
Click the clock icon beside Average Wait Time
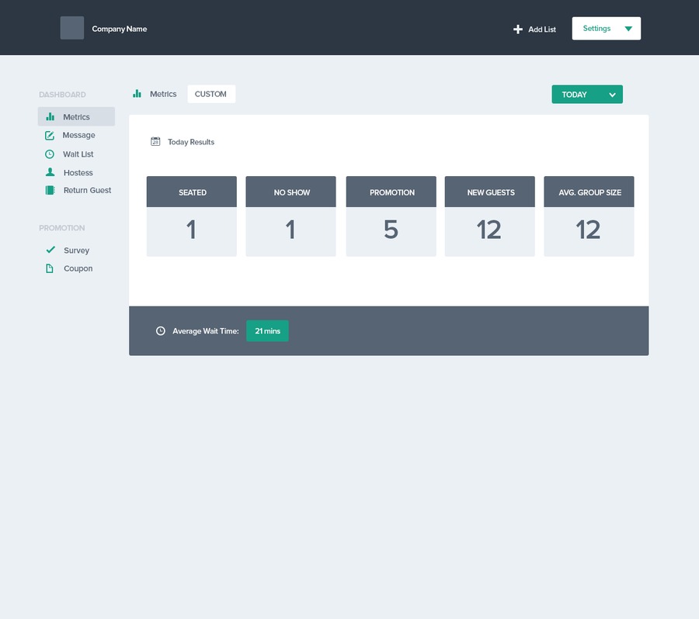click(161, 331)
